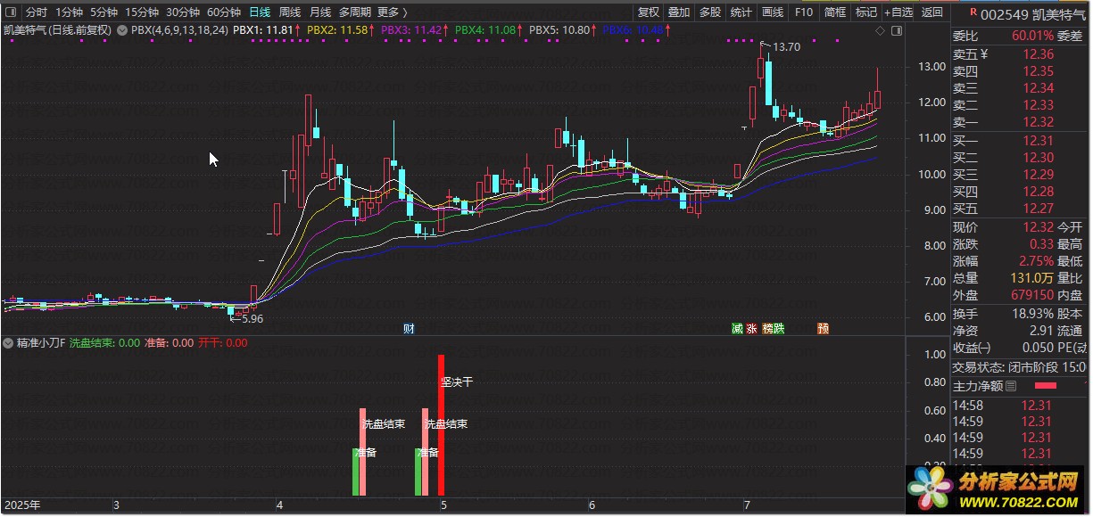The image size is (1093, 517).
Task: Click the tall red 坚决干 signal bar
Action: (441, 425)
